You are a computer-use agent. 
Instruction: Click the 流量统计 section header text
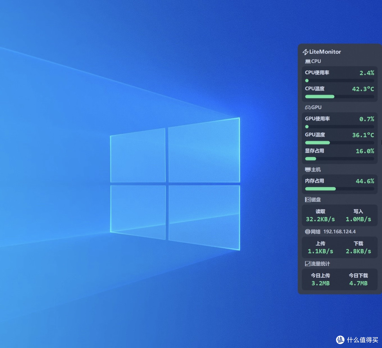coord(320,264)
